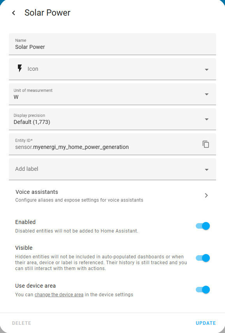Image resolution: width=225 pixels, height=333 pixels.
Task: Expand the Add label dropdown
Action: click(x=207, y=170)
